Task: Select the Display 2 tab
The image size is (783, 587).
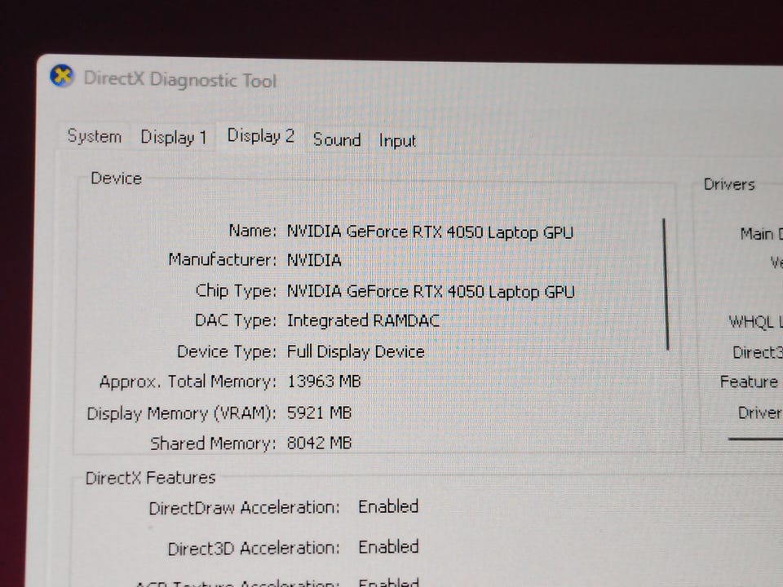Action: click(x=261, y=136)
